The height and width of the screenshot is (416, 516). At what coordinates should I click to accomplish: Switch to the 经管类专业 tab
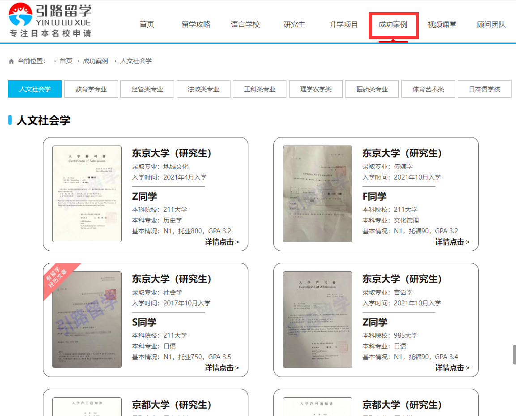(x=147, y=89)
